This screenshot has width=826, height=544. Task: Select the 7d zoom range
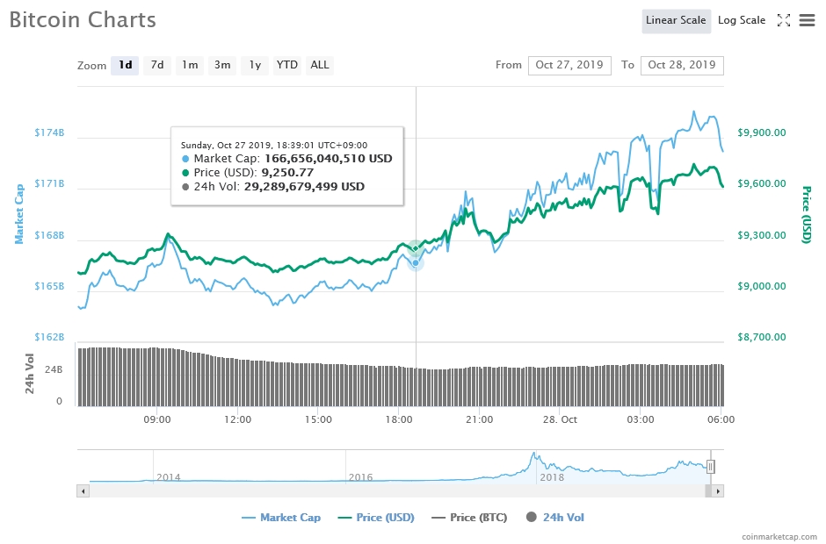click(157, 65)
